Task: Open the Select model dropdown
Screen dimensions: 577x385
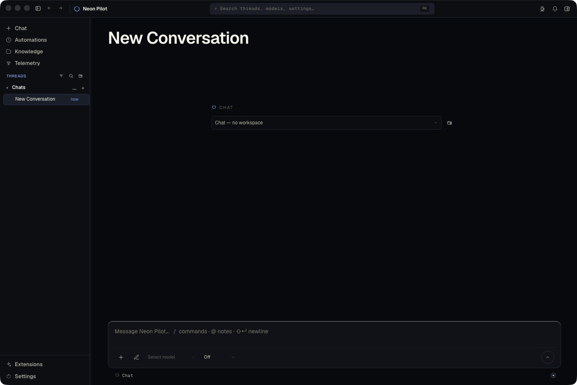Action: coord(171,357)
